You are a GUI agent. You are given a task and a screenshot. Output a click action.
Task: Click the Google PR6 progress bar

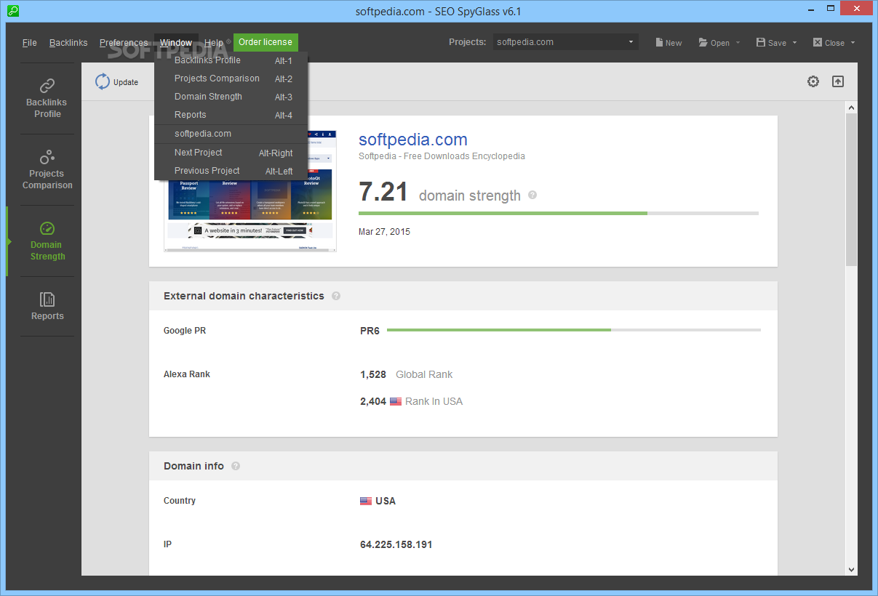click(574, 330)
